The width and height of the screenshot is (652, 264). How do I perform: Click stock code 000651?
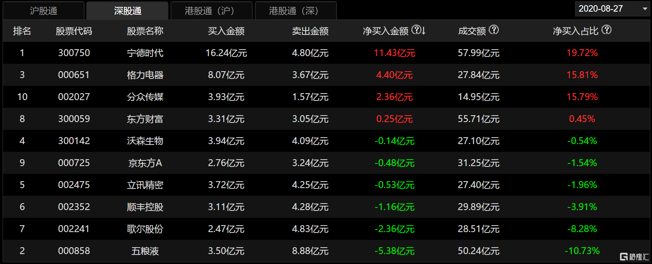pyautogui.click(x=74, y=75)
